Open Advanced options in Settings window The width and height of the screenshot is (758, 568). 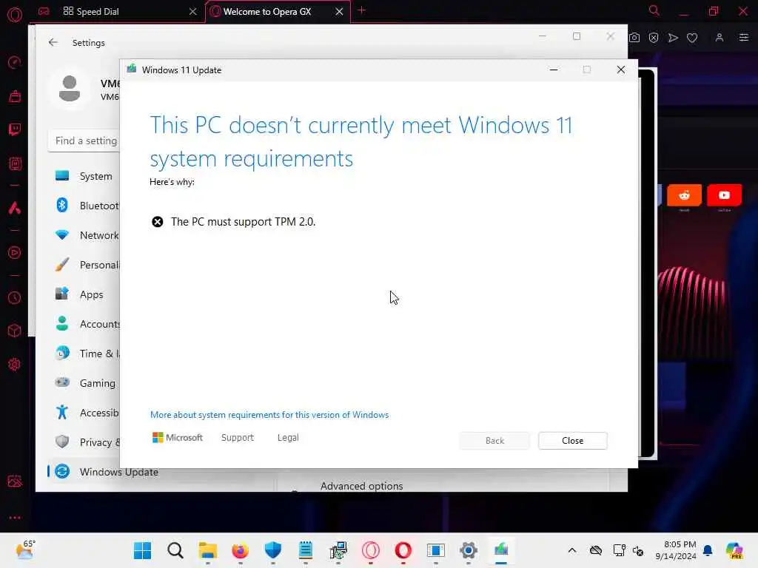coord(361,486)
